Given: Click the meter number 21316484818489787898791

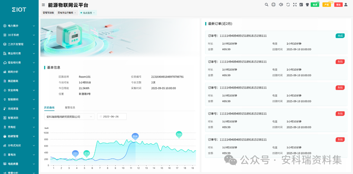Looking at the screenshot, I should click(x=167, y=77).
